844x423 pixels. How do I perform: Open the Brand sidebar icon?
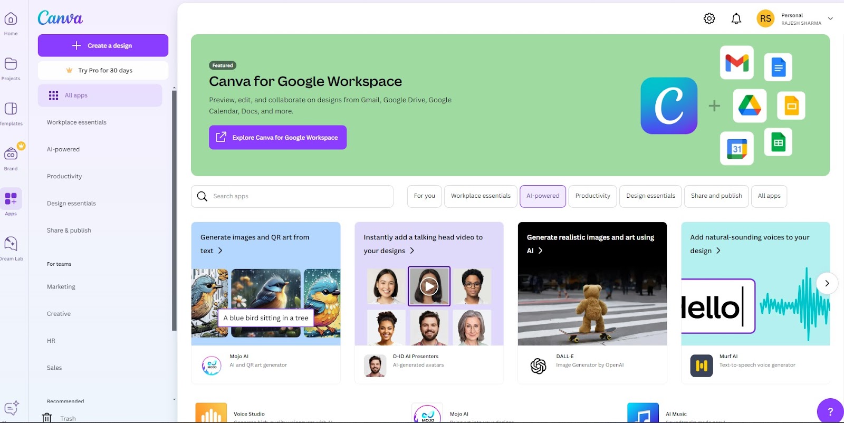[x=11, y=154]
